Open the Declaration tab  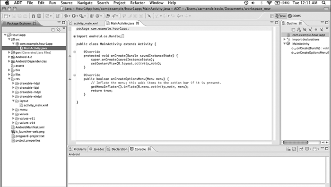(117, 149)
